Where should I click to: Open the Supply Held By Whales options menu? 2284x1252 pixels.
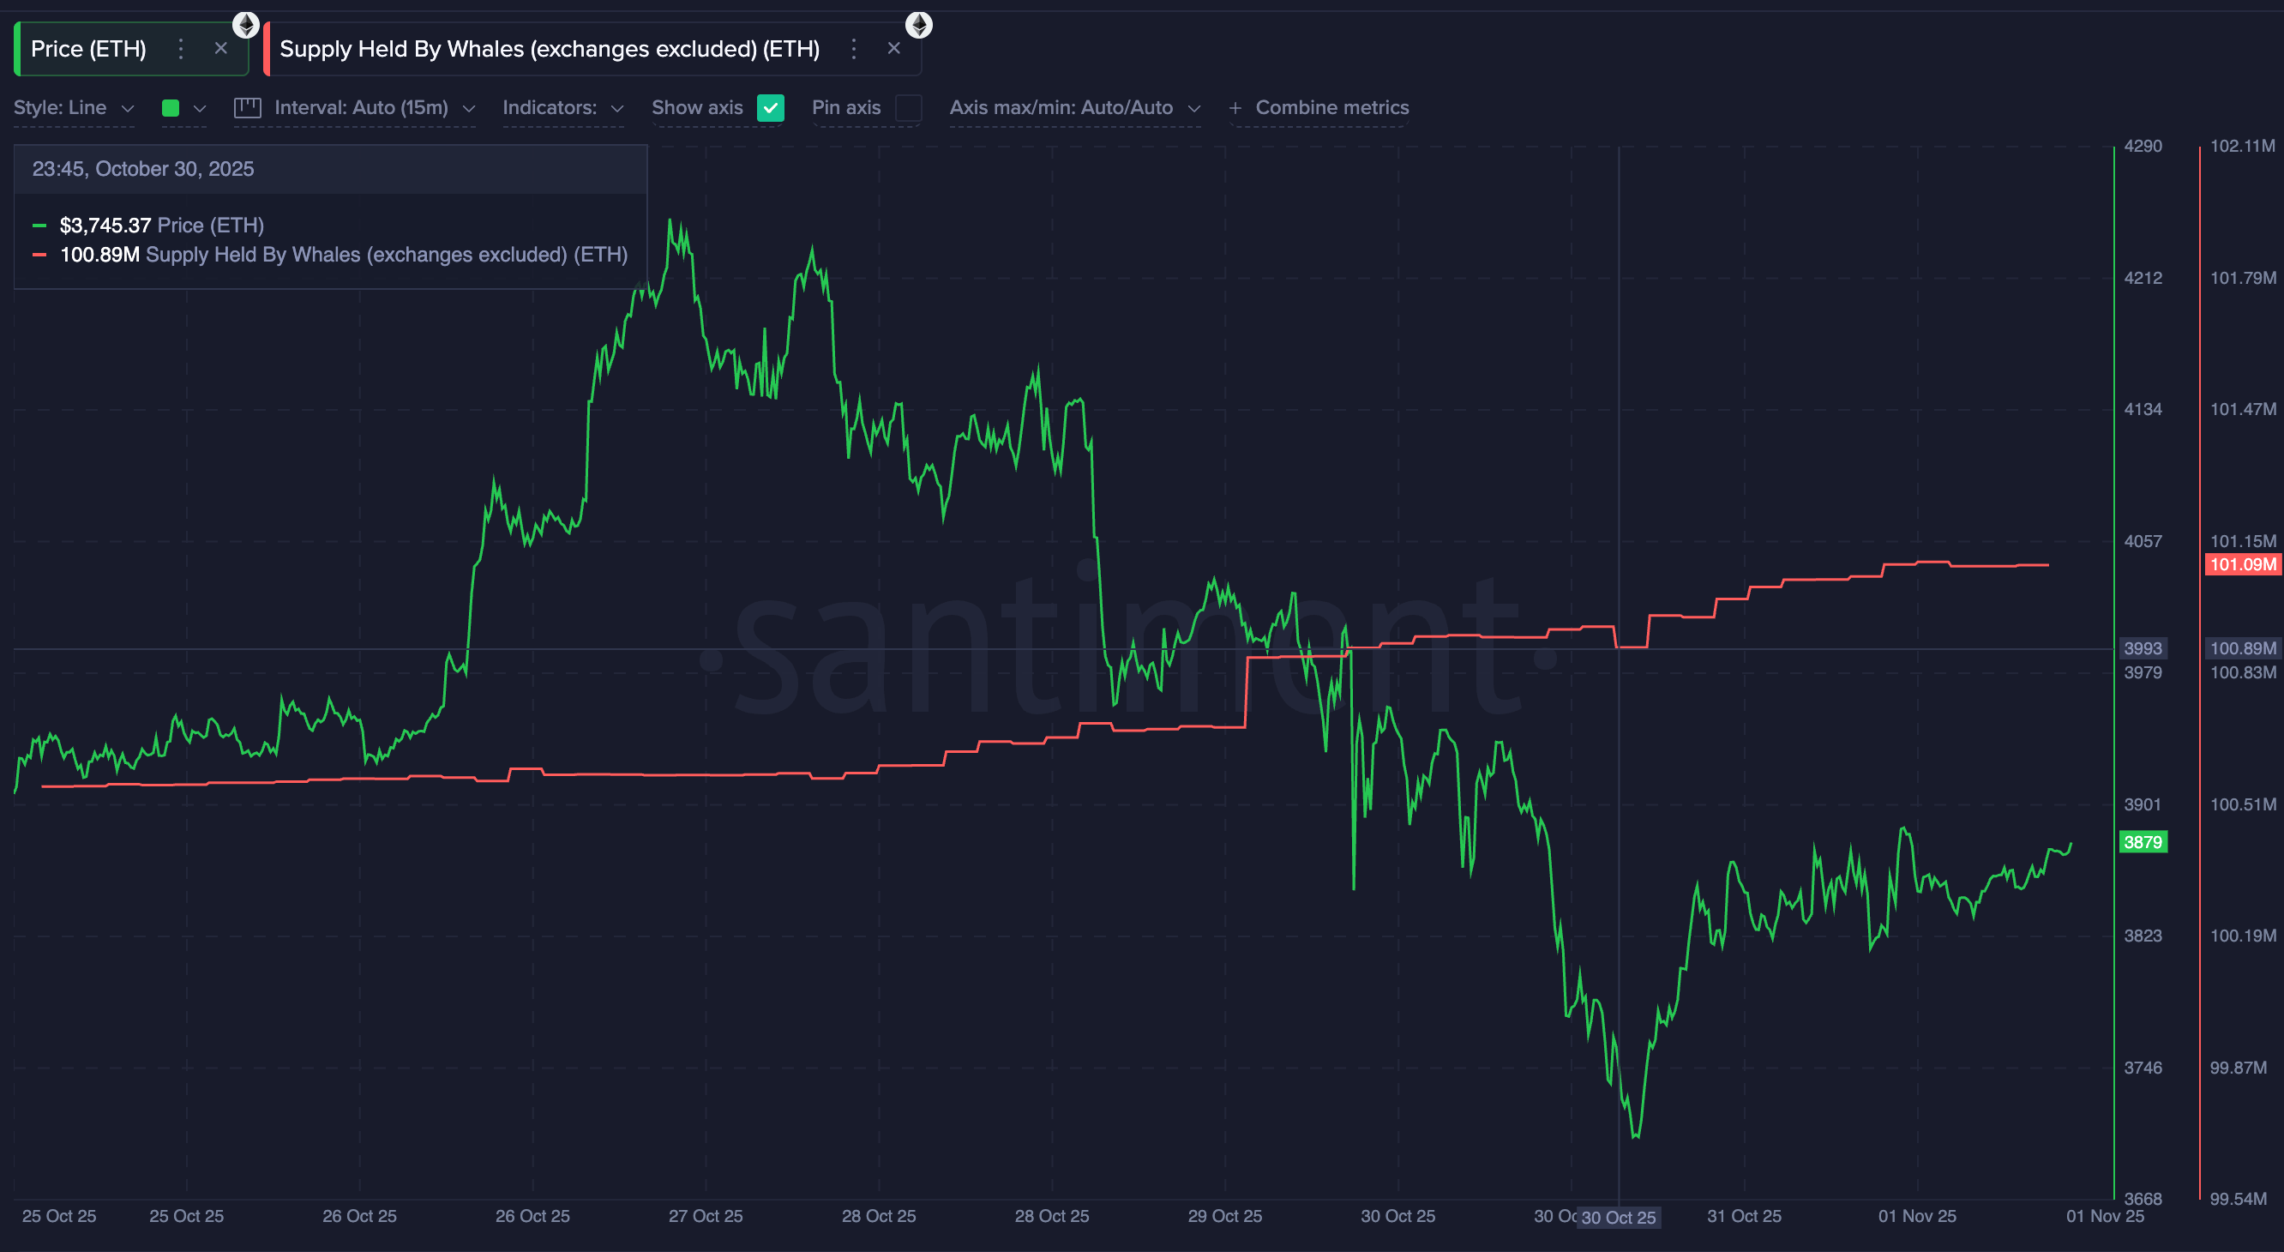tap(854, 49)
